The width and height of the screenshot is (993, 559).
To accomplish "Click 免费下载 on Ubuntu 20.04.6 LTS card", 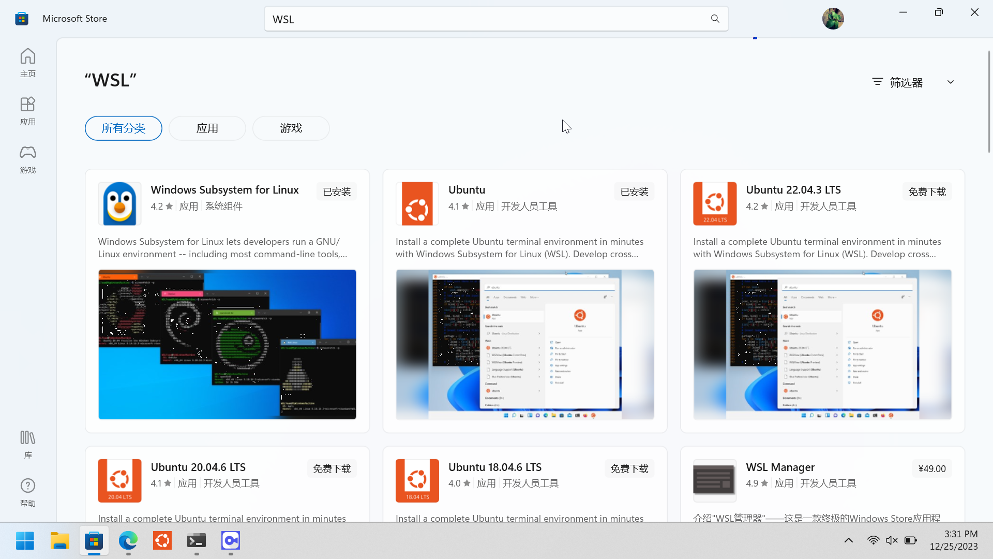I will (332, 468).
